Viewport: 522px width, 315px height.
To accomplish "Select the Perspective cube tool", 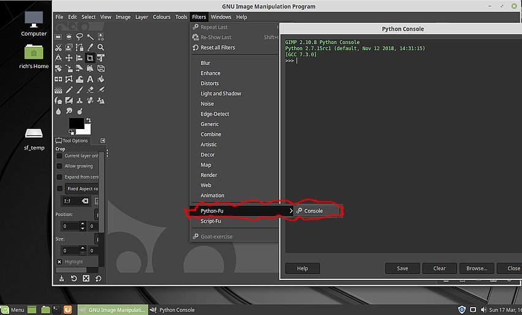I will (x=101, y=69).
